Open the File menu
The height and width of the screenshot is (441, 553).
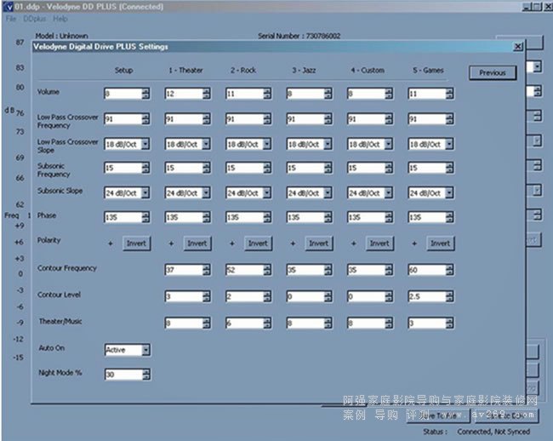[x=11, y=19]
